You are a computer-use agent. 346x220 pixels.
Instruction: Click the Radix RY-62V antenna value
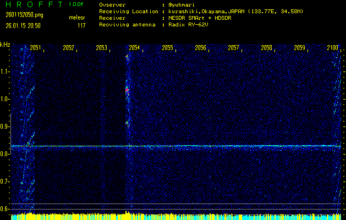[x=188, y=25]
